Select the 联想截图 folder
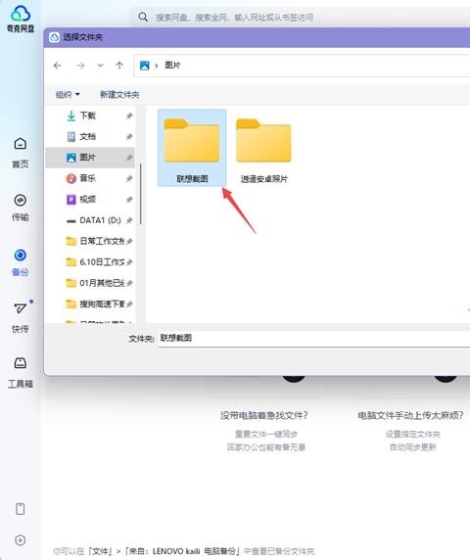470x560 pixels. click(192, 148)
